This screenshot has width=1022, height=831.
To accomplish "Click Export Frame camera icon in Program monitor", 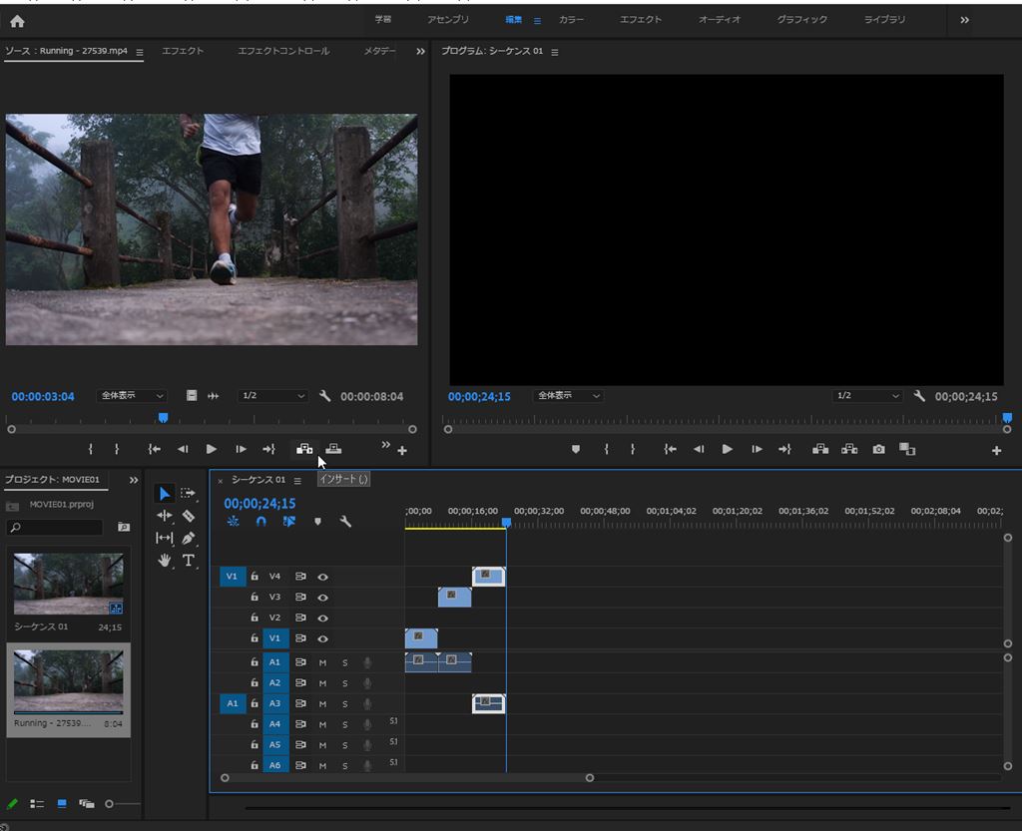I will [878, 450].
